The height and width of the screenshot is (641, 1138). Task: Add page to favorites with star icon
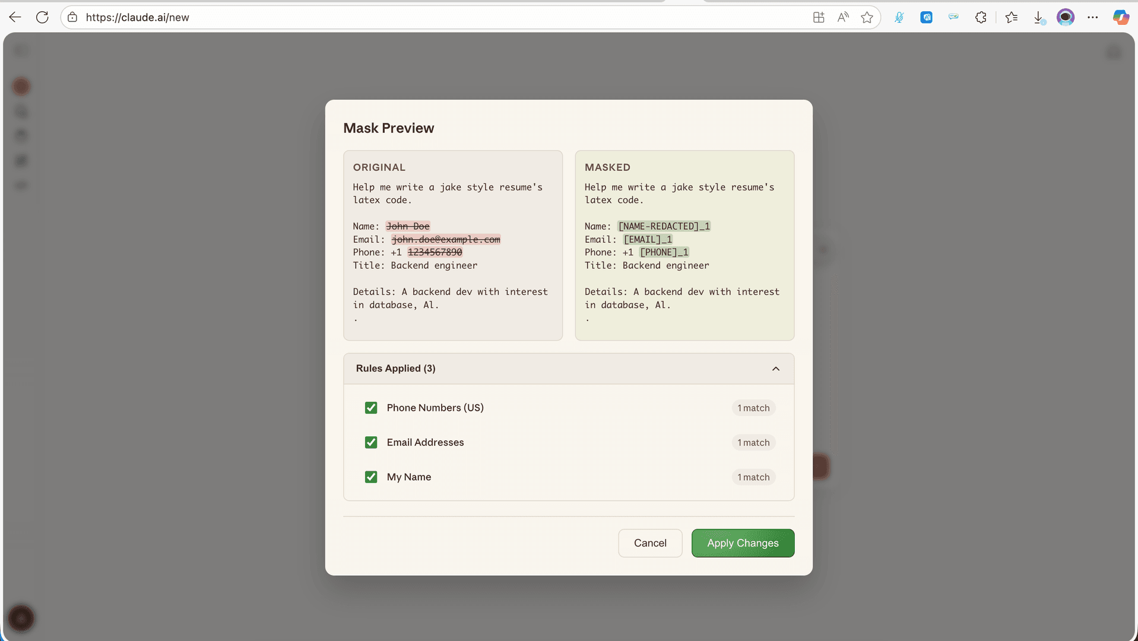tap(867, 17)
